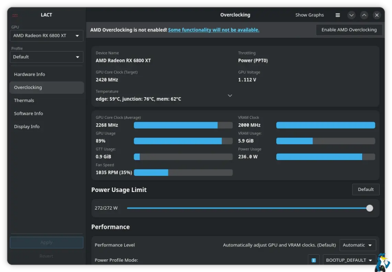Viewport: 392px width, 272px height.
Task: Click the GPU Core Clock average bar
Action: (183, 125)
